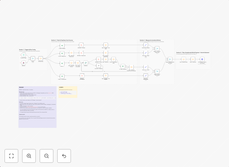
Task: Click Section 4 Filter, Deduplicate heading
Action: coord(193,52)
